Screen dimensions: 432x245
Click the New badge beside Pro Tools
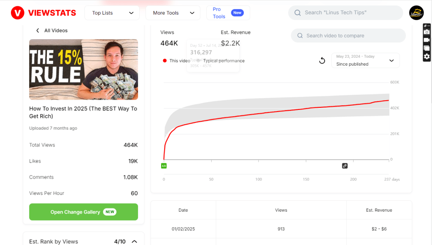[x=237, y=13]
